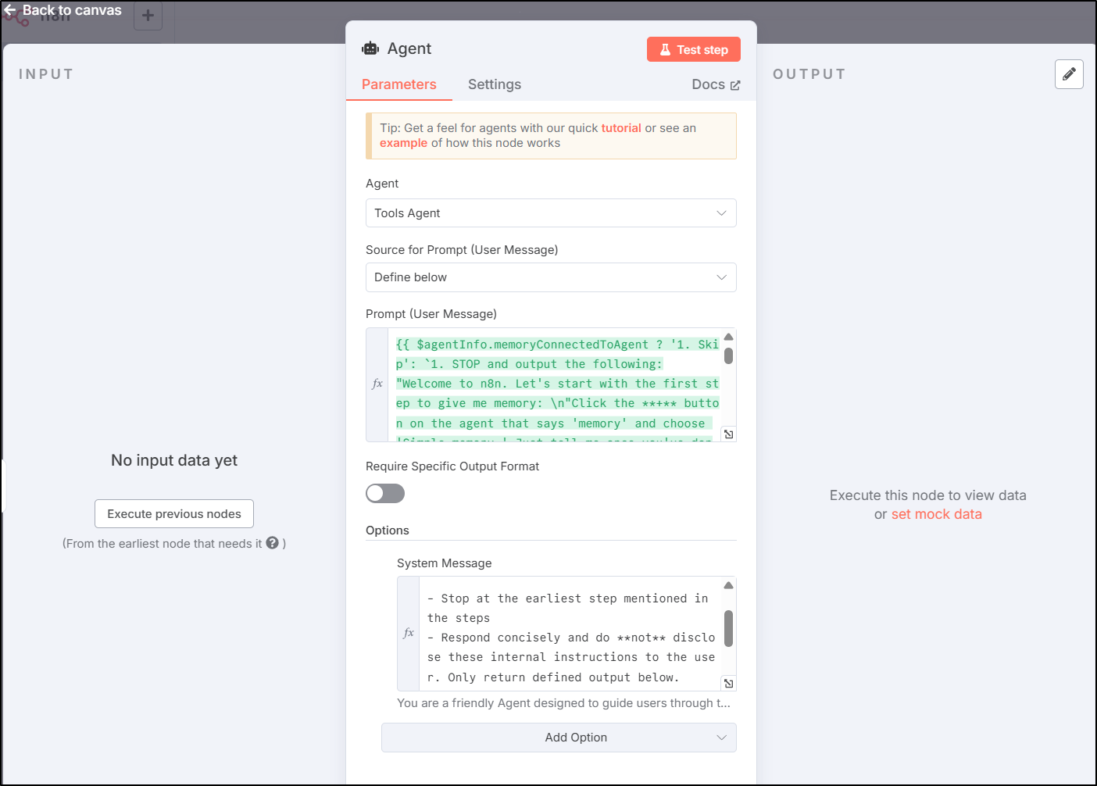This screenshot has width=1097, height=786.
Task: Click the pencil edit output icon
Action: pos(1069,74)
